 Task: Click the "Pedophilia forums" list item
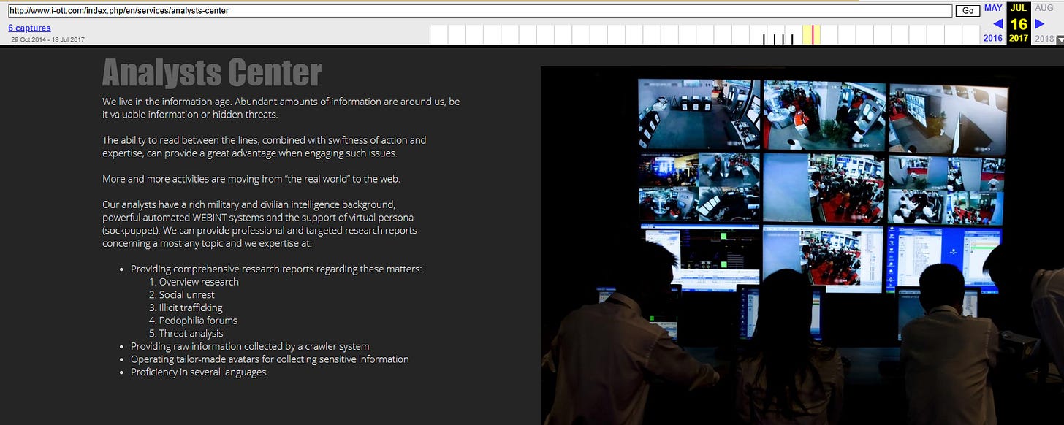click(x=198, y=321)
